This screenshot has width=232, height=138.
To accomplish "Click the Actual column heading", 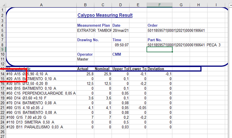I will [x=83, y=69].
